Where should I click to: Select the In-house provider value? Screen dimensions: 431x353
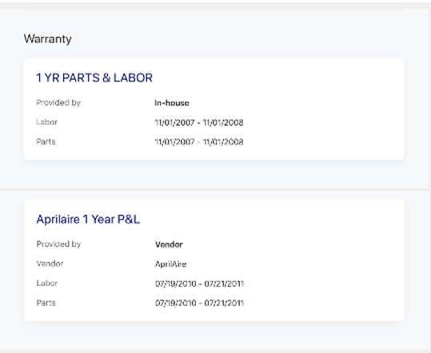click(x=172, y=103)
